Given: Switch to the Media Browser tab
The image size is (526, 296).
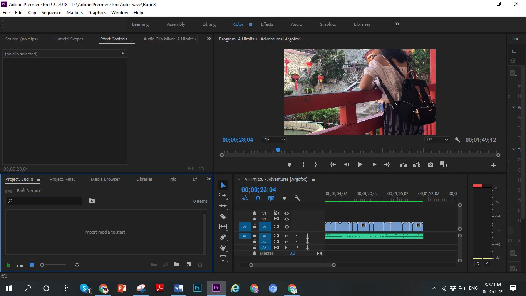Looking at the screenshot, I should coord(105,179).
